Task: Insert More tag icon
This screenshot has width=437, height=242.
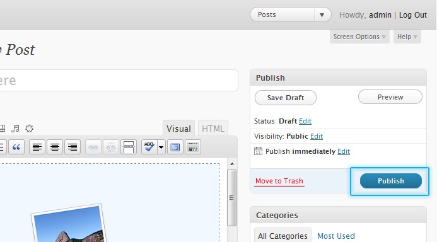Action: (x=129, y=147)
